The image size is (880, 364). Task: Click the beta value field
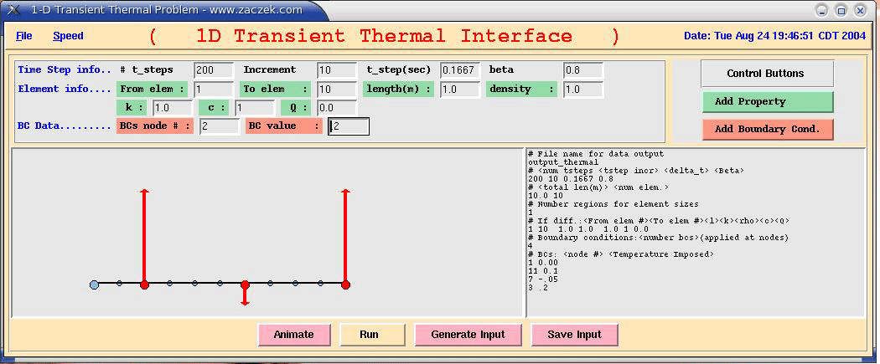pos(582,70)
